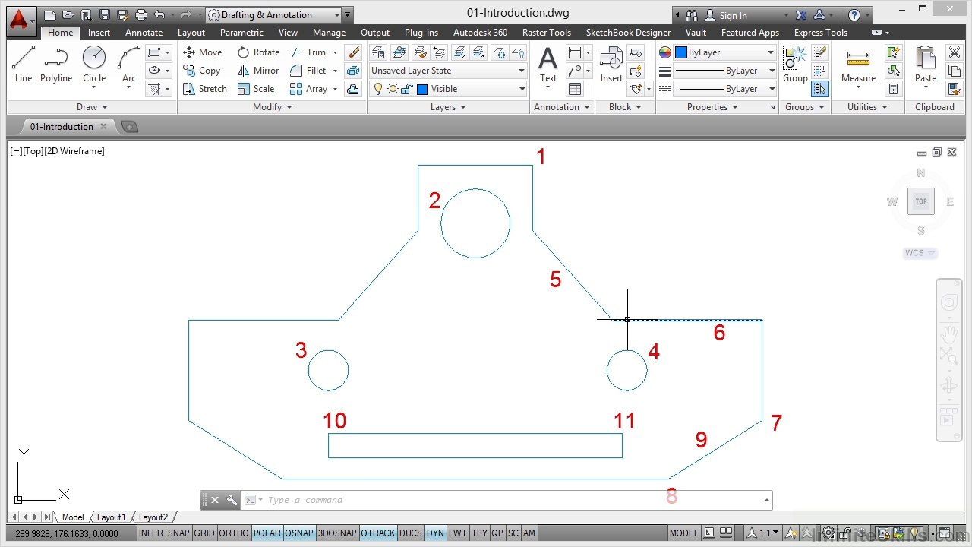Screen dimensions: 972x547
Task: Click the MODEL space button in status bar
Action: [684, 533]
